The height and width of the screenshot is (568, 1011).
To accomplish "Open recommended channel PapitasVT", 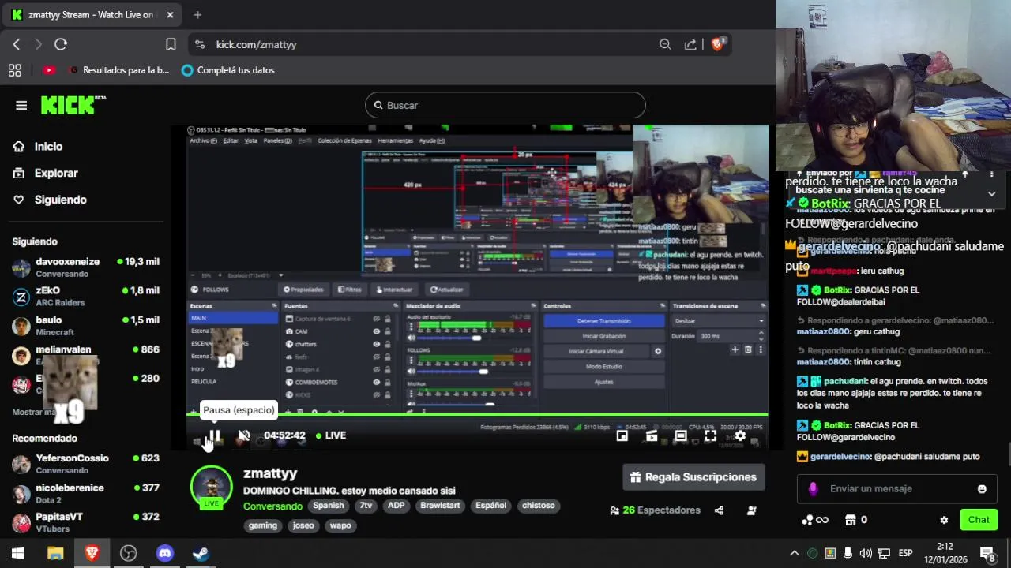I will [x=85, y=522].
